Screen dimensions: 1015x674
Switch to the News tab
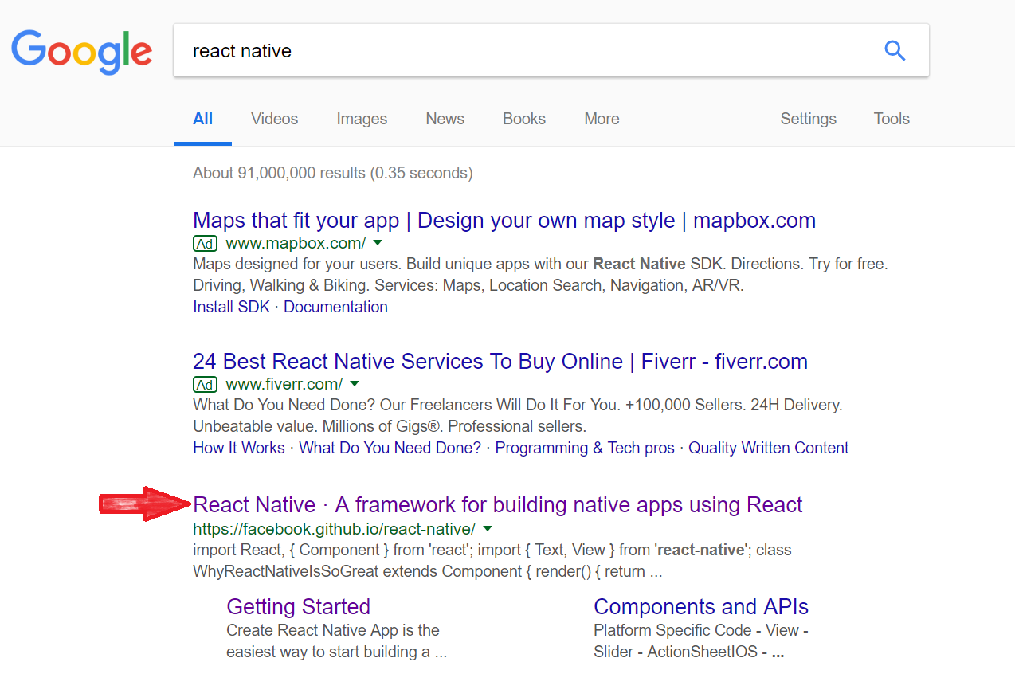click(x=445, y=119)
